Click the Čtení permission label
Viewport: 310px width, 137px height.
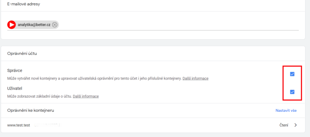point(284,125)
